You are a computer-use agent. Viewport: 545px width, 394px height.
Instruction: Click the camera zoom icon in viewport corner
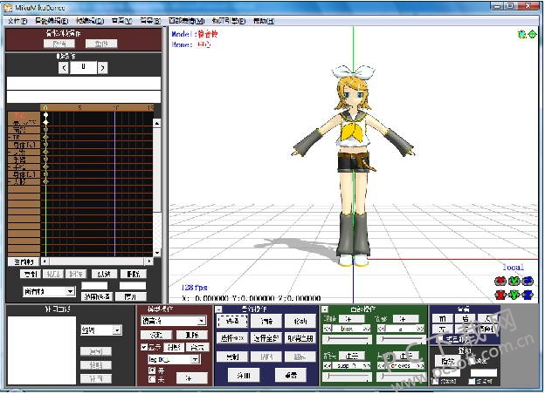pos(521,34)
